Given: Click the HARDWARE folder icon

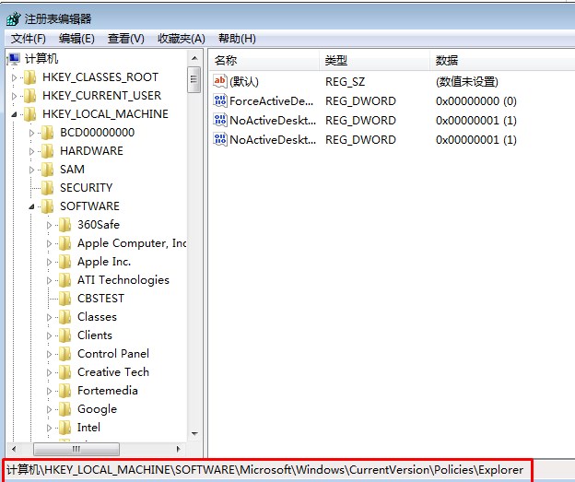Looking at the screenshot, I should (47, 151).
